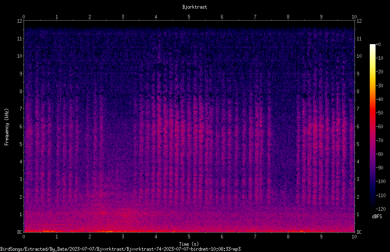Click the white top of the dBFS color scale

(x=372, y=46)
